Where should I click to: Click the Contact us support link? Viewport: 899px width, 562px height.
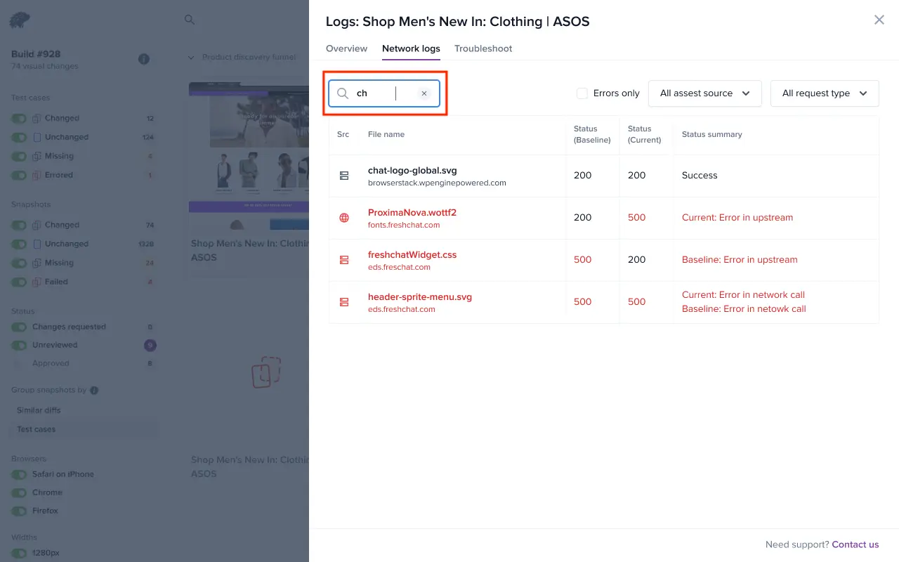pos(855,544)
